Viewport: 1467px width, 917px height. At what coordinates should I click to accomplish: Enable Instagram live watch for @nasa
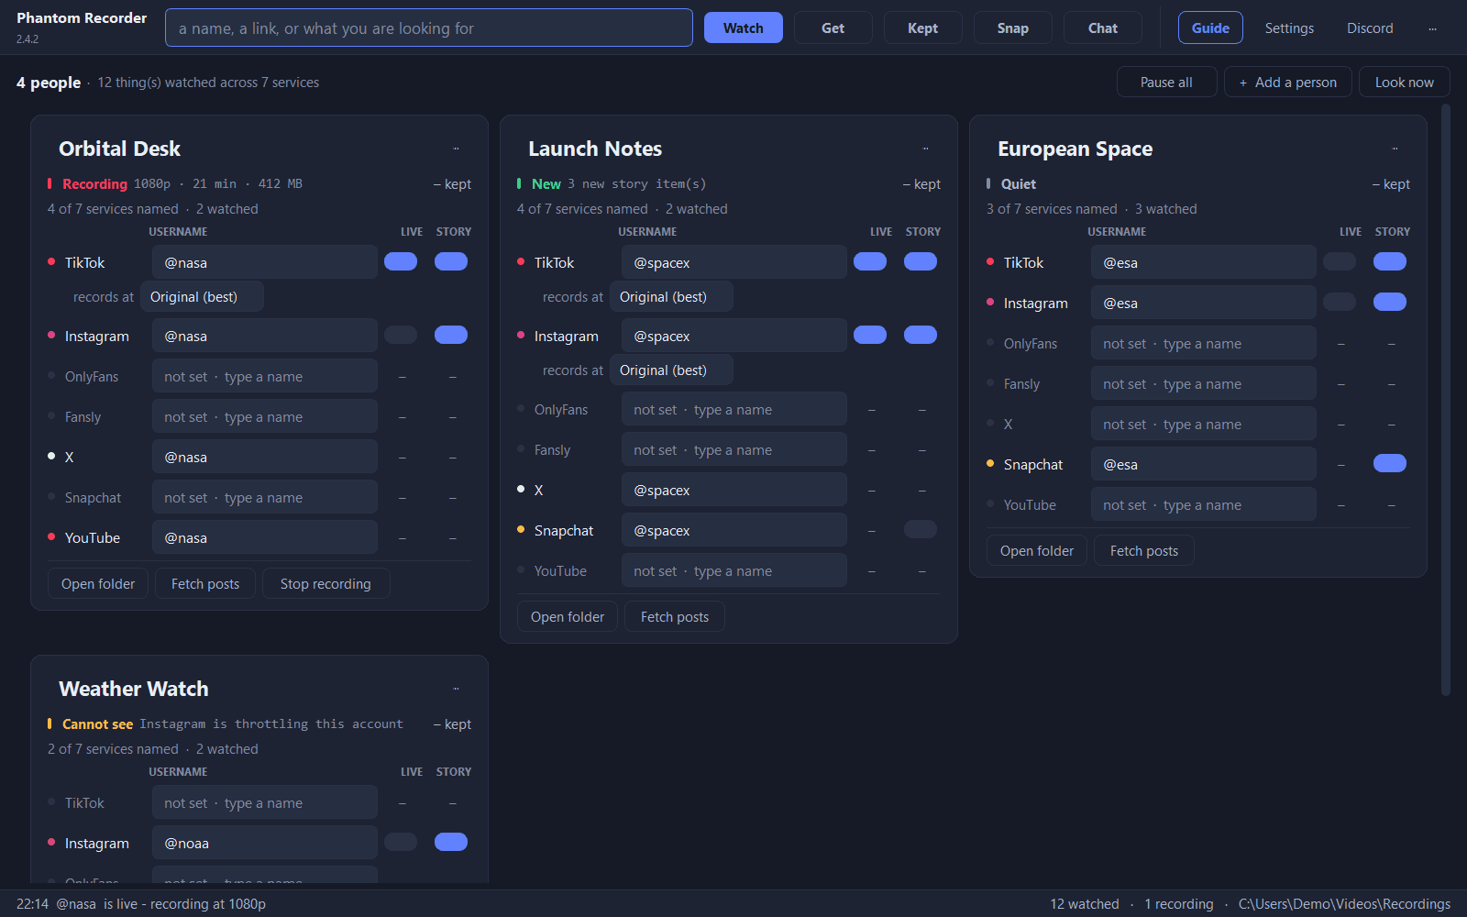[401, 336]
